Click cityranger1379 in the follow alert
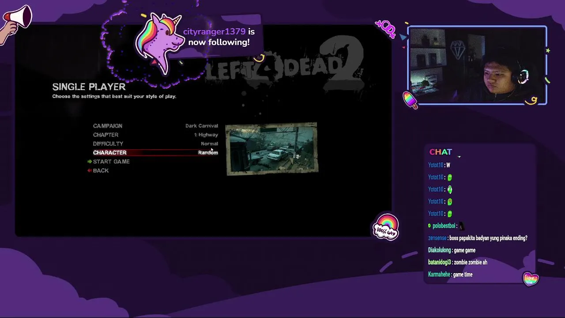This screenshot has width=565, height=318. 214,32
